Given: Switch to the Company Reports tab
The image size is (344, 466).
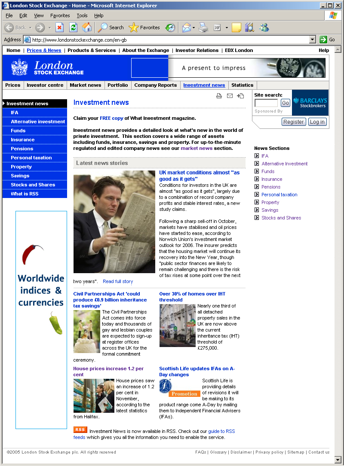Looking at the screenshot, I should [156, 85].
